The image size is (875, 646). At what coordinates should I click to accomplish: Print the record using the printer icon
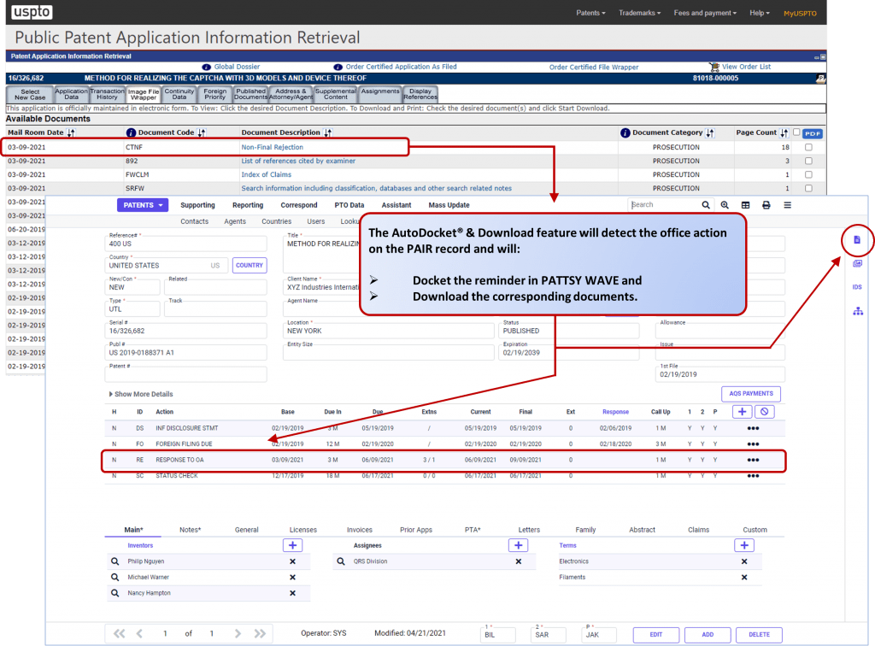pyautogui.click(x=766, y=205)
